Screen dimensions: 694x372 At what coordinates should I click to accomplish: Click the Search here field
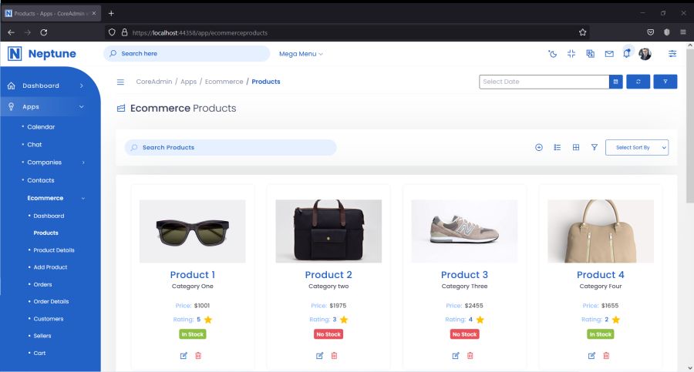[187, 53]
